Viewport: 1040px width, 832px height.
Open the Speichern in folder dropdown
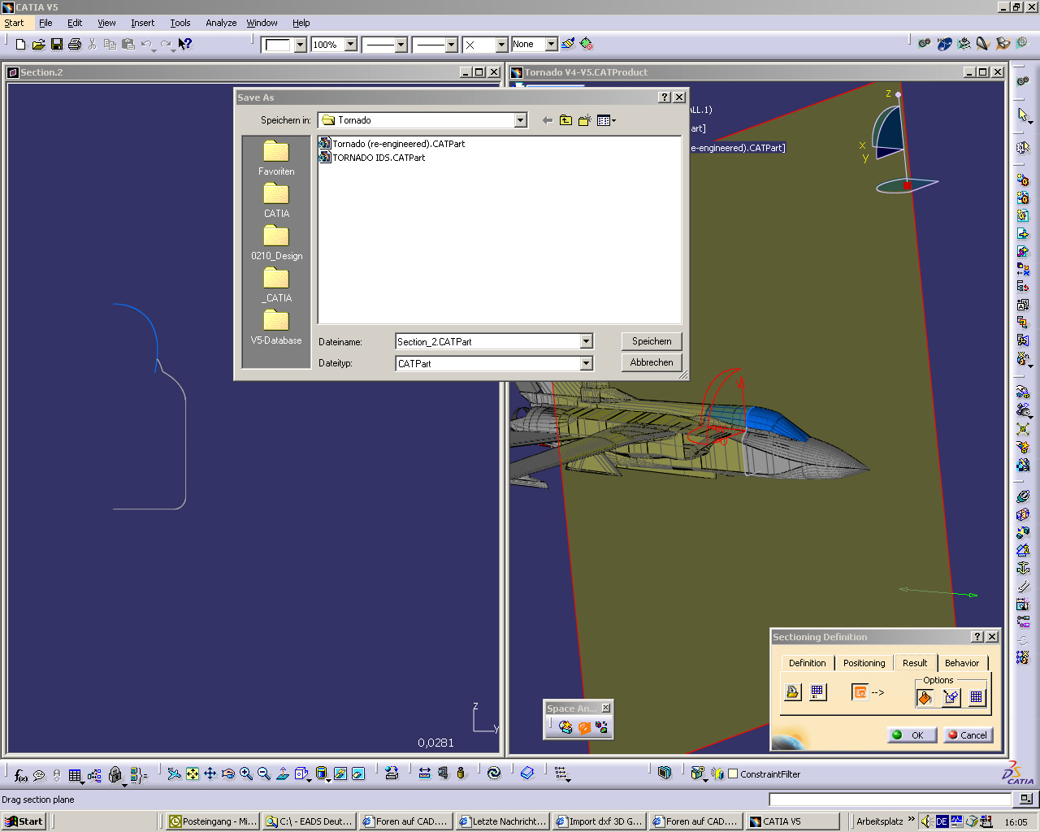click(x=520, y=120)
